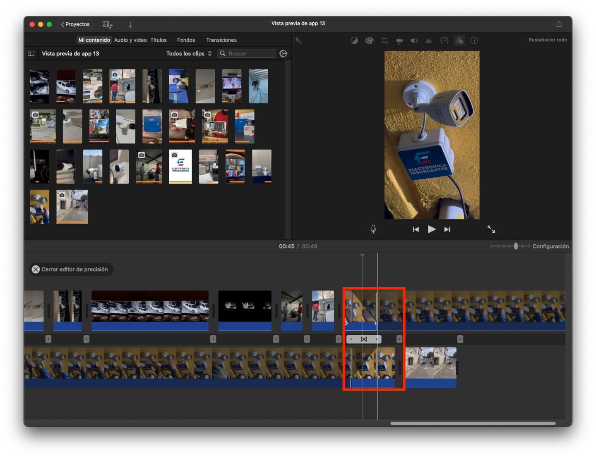596x458 pixels.
Task: Open the volume speaker tool
Action: coord(414,40)
